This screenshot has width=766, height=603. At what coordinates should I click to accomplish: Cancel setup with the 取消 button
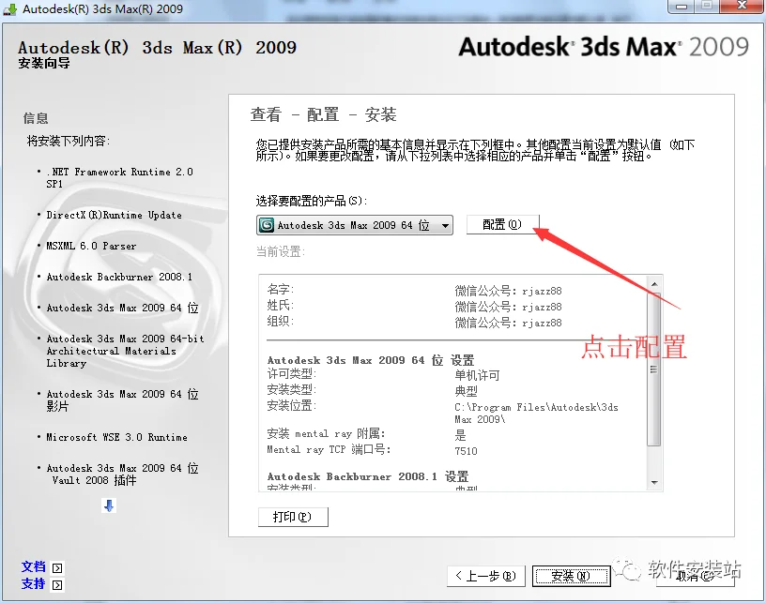tap(696, 576)
